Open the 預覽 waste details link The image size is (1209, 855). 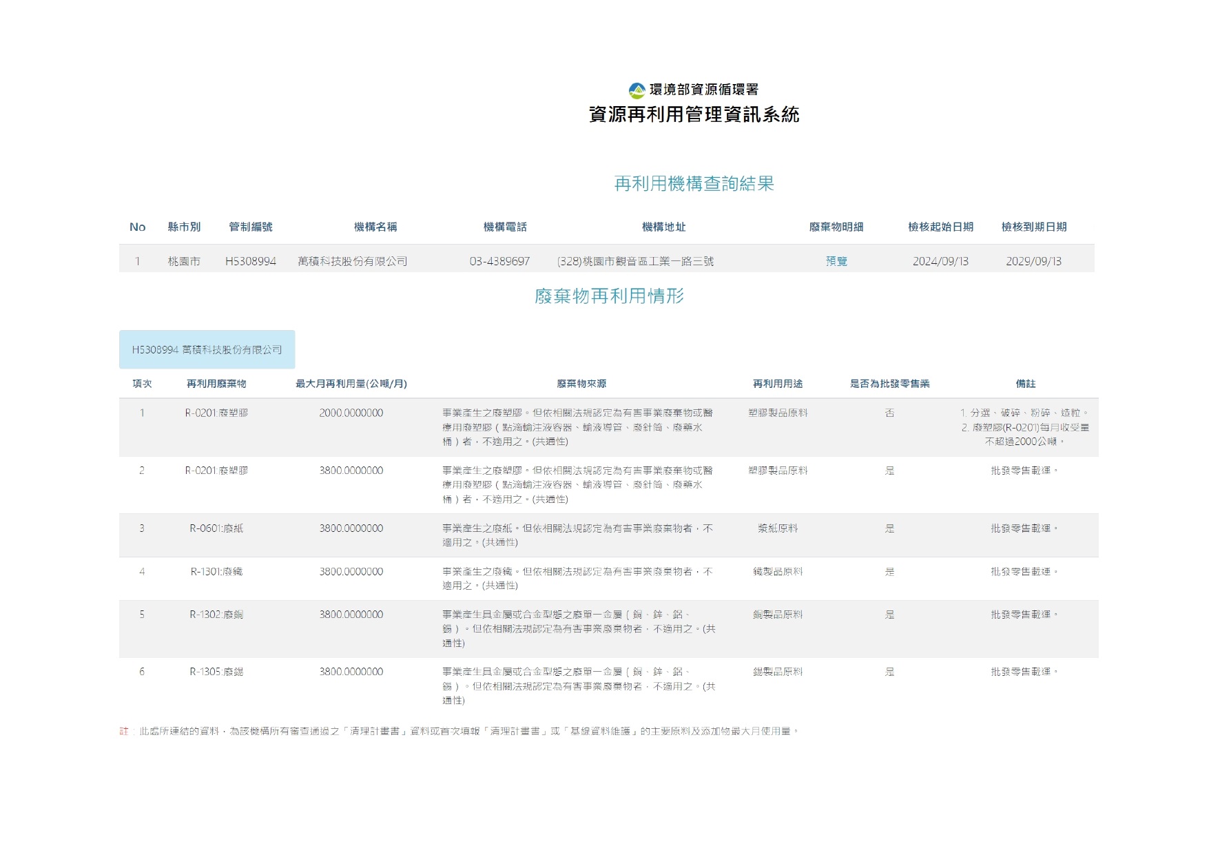click(x=836, y=262)
